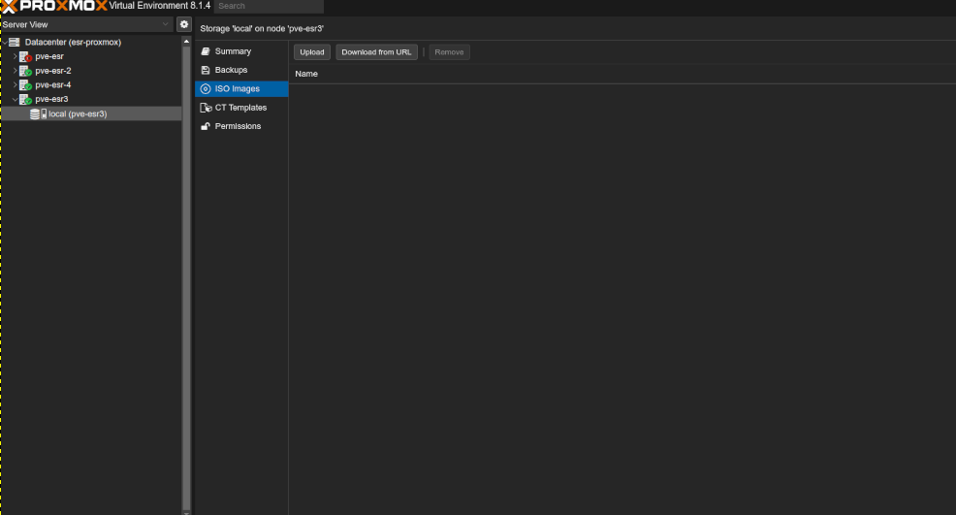Screen dimensions: 956x515
Task: Open the CT Templates section
Action: tap(240, 108)
